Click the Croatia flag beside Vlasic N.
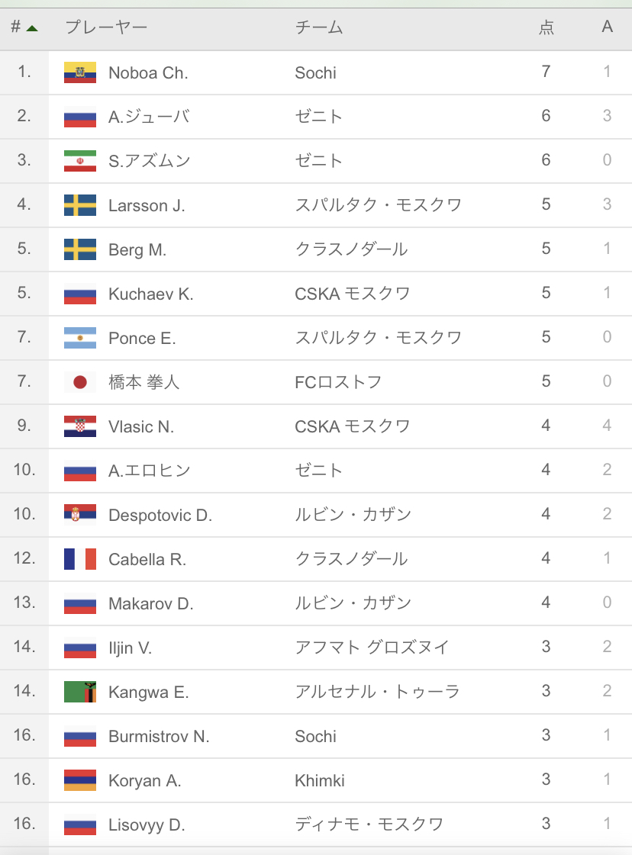 (x=80, y=426)
